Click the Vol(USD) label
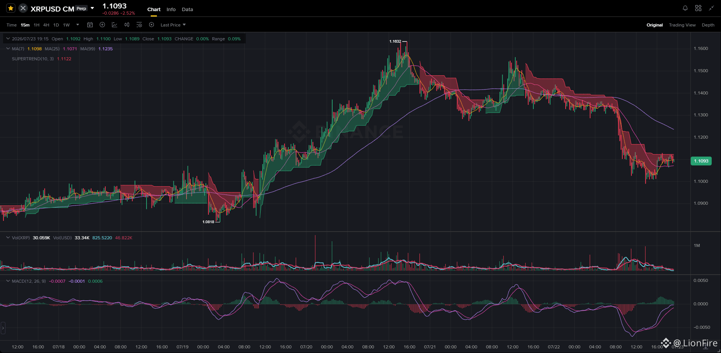 (x=62, y=238)
